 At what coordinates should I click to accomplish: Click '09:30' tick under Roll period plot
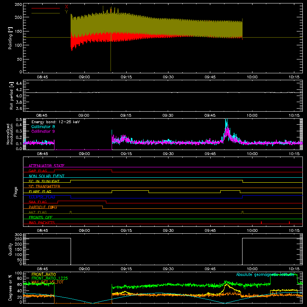coord(168,116)
